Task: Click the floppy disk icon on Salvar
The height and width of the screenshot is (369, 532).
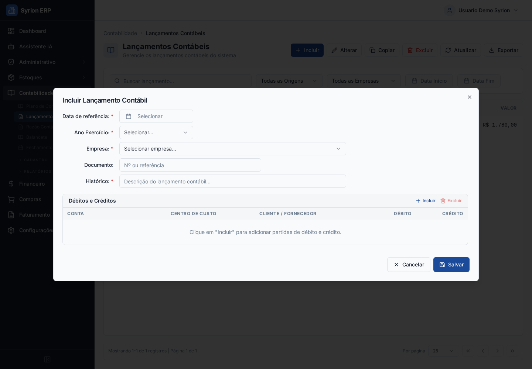Action: (442, 265)
